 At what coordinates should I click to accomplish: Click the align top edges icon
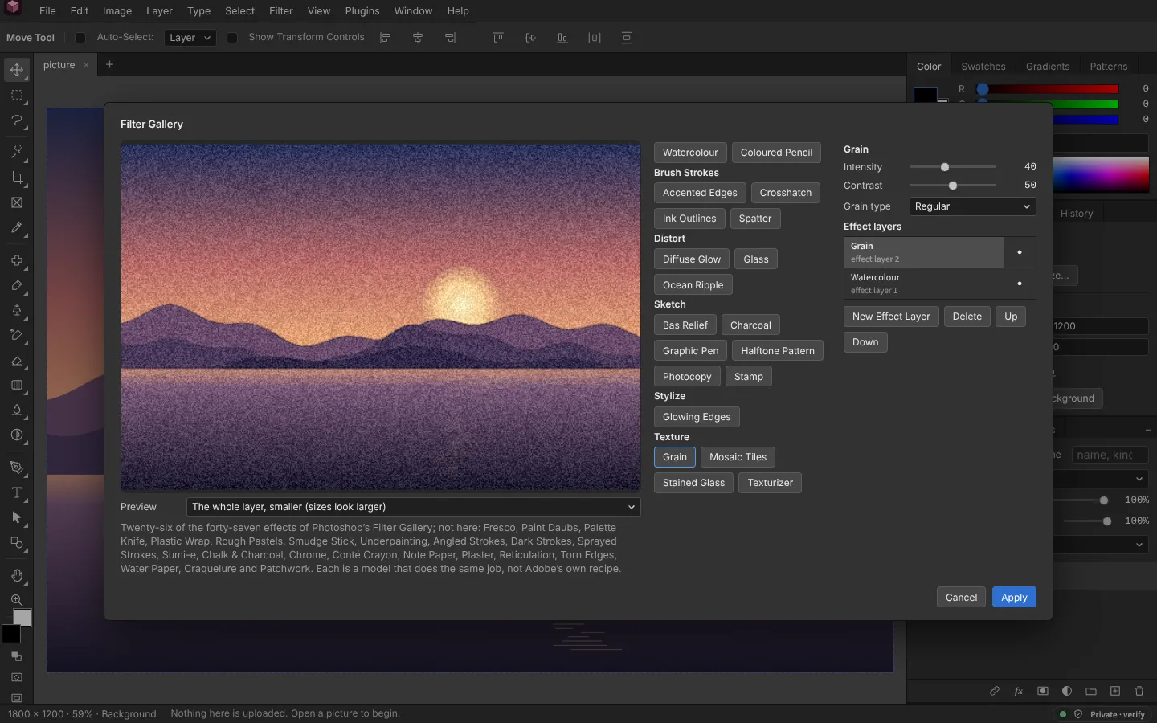click(498, 38)
